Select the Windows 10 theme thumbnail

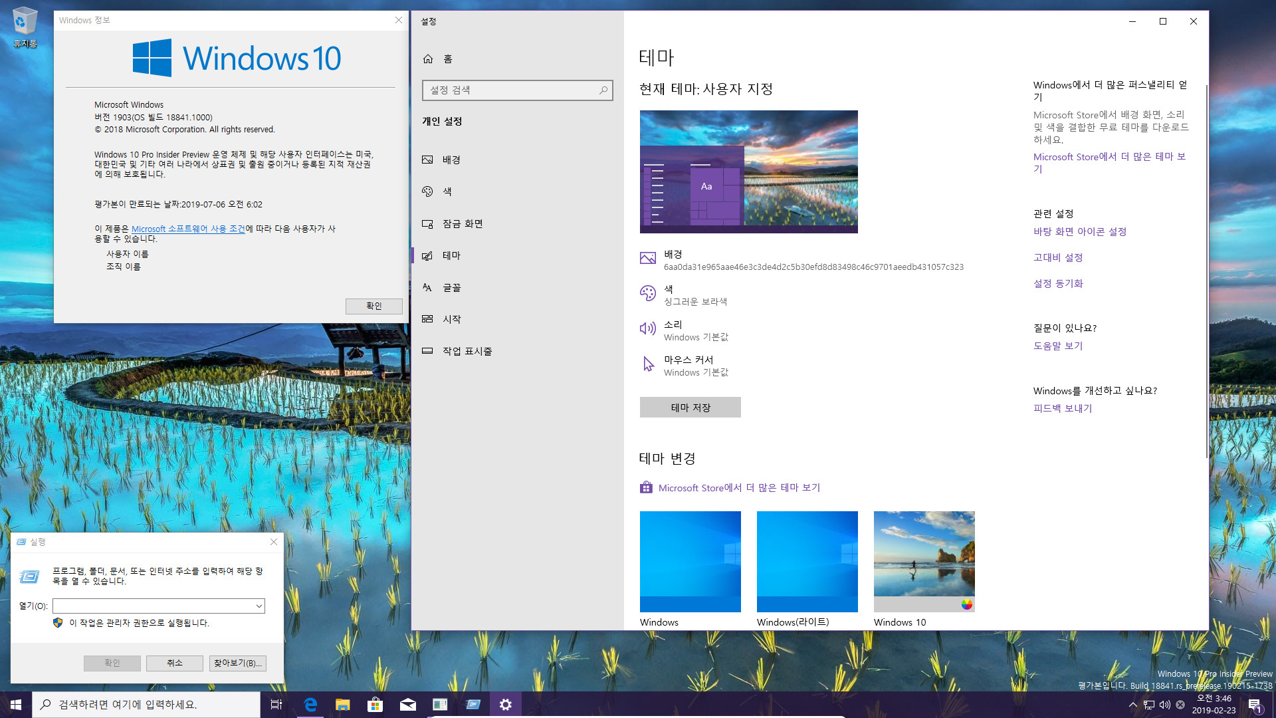tap(924, 562)
